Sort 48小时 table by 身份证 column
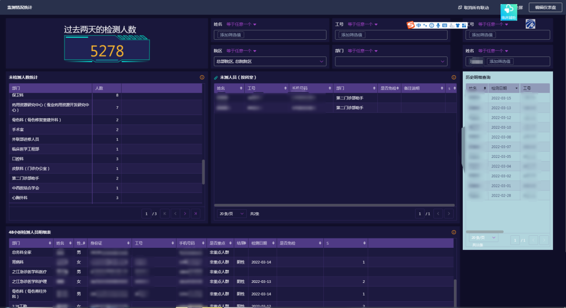 tap(128, 243)
